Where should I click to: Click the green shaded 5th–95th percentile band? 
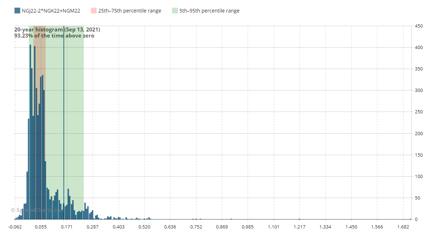[73, 107]
